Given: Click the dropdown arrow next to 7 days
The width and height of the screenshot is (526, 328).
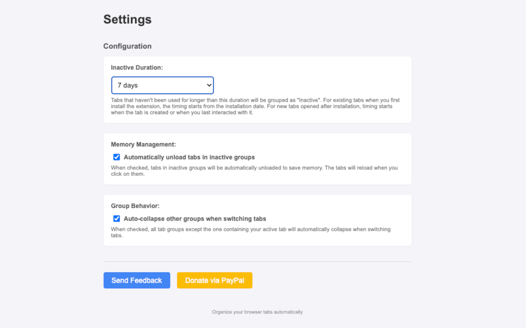Looking at the screenshot, I should coord(208,85).
